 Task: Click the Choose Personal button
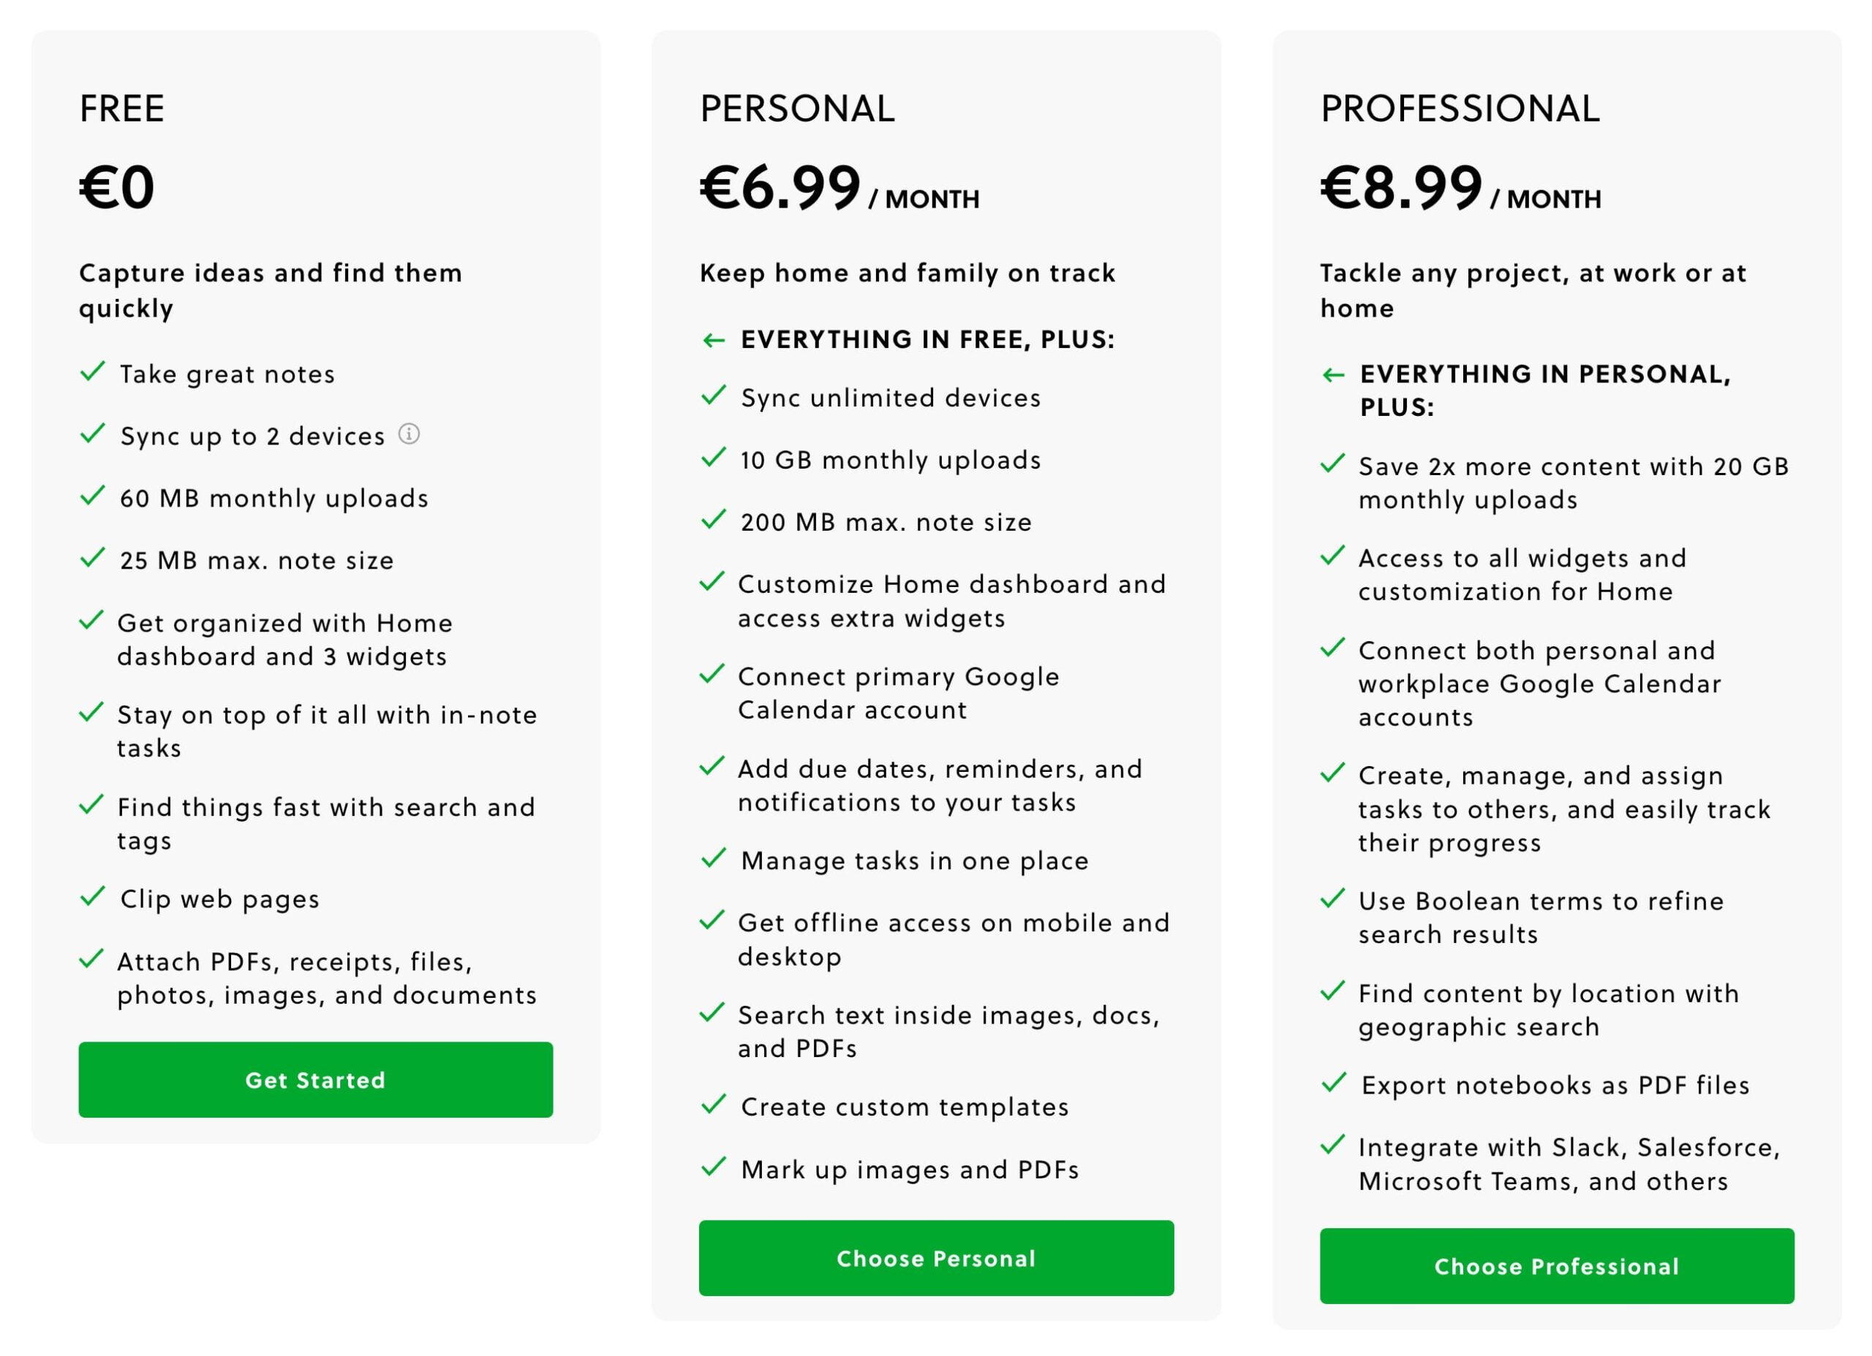(x=935, y=1258)
